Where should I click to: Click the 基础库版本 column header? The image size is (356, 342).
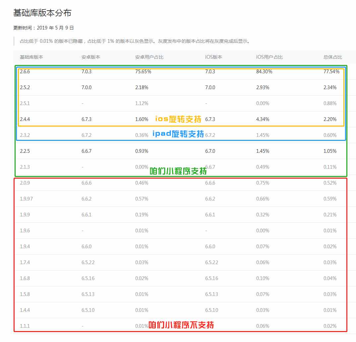pyautogui.click(x=31, y=57)
